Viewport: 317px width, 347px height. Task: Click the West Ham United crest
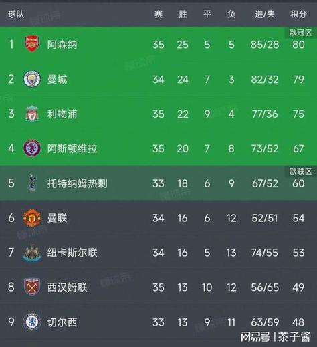pos(32,287)
